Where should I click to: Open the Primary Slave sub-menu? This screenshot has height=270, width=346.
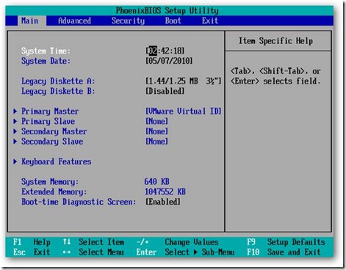coord(48,121)
